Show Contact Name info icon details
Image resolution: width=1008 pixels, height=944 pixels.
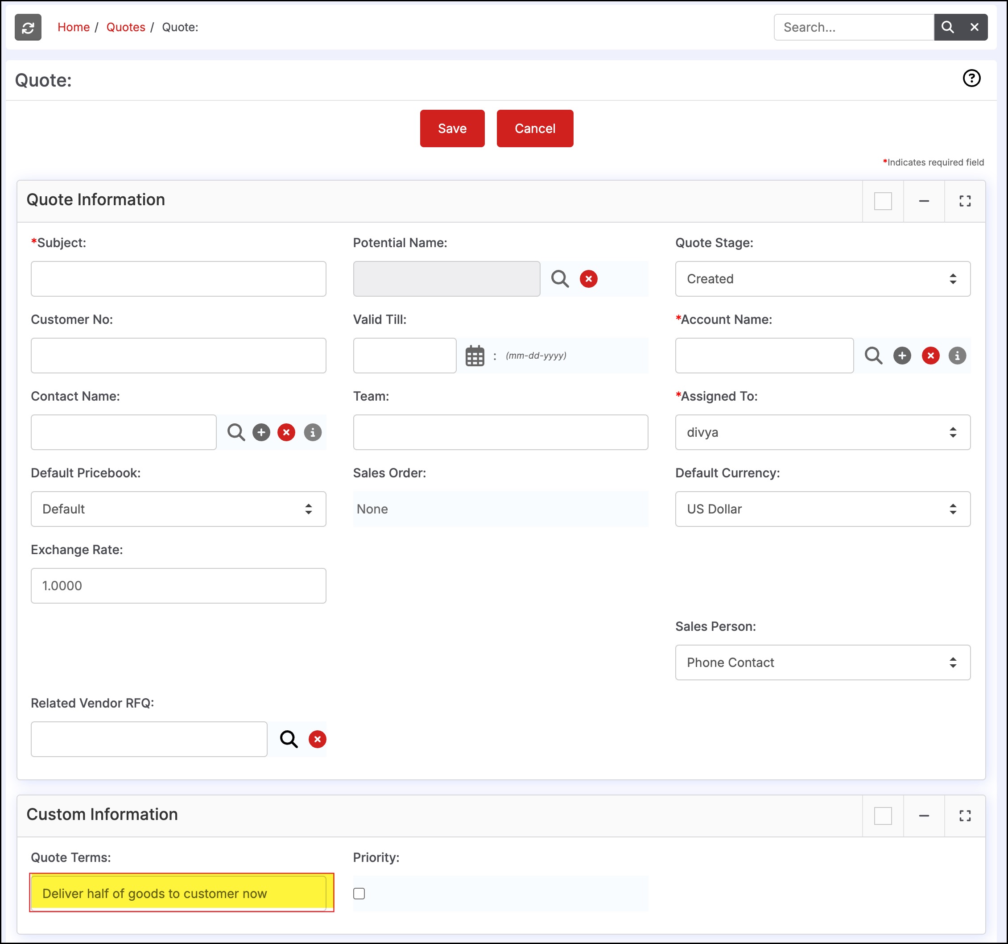pos(312,432)
